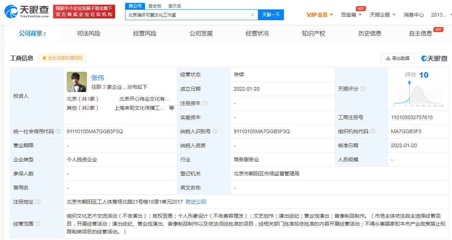Expand the 百宝箱 menu
The height and width of the screenshot is (240, 452).
[351, 15]
